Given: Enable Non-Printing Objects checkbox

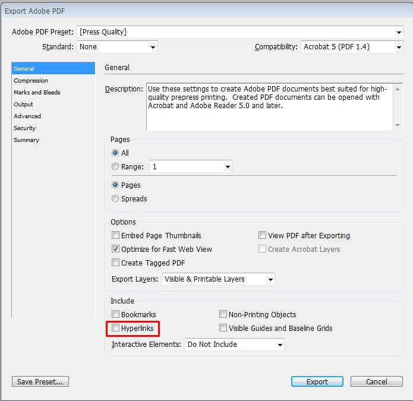Looking at the screenshot, I should [223, 314].
